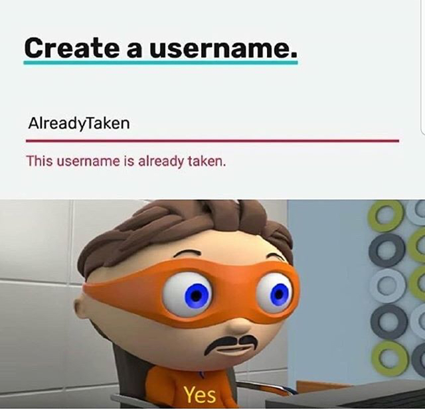Screen dimensions: 425x409
Task: Click the yellow "Yes" subtitle text
Action: coord(200,394)
